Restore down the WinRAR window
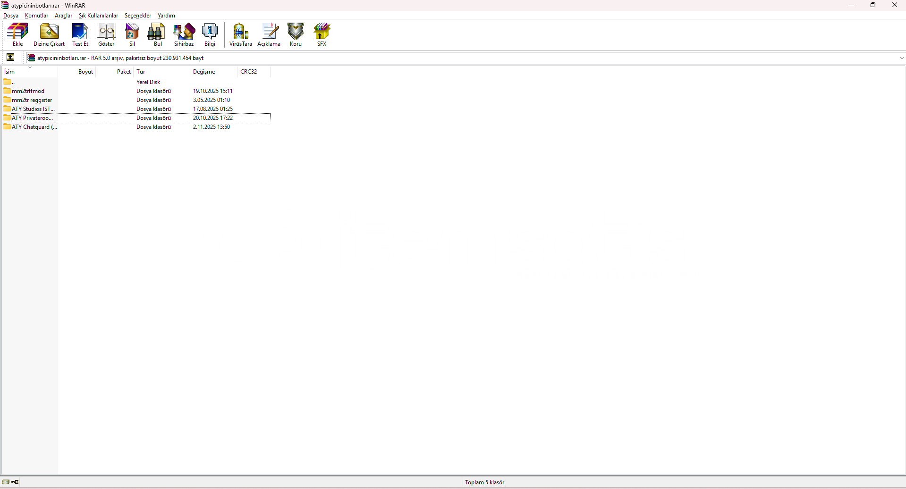The height and width of the screenshot is (489, 906). click(873, 5)
